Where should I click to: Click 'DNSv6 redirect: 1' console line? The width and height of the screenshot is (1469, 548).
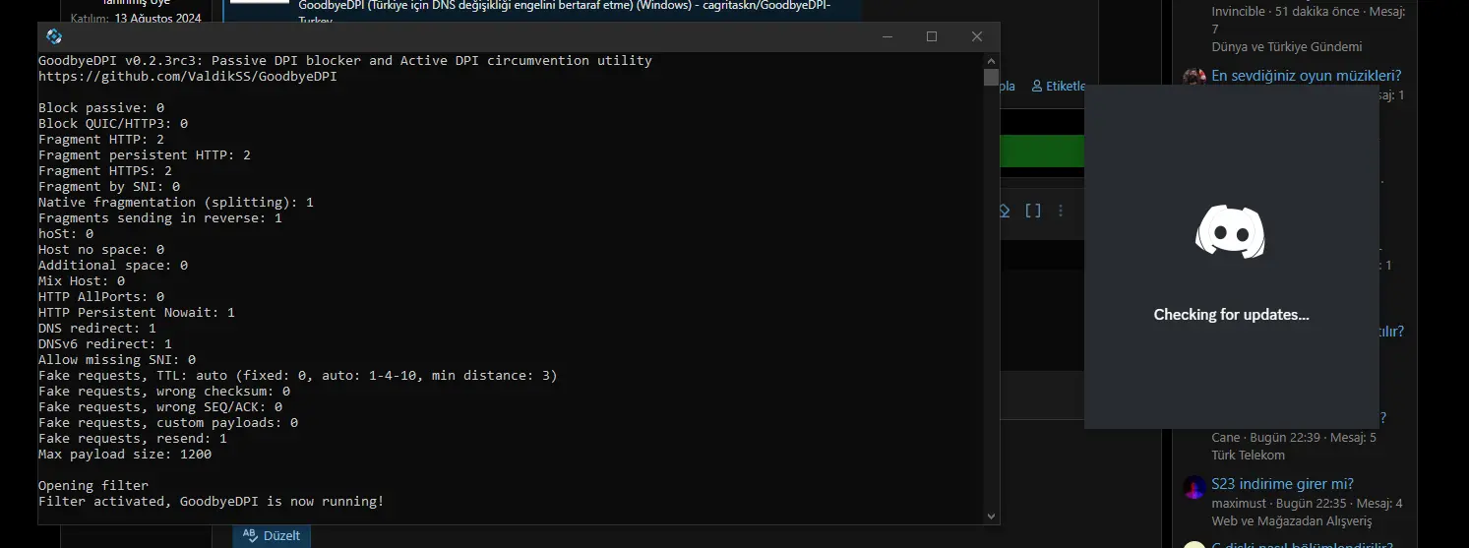tap(105, 343)
